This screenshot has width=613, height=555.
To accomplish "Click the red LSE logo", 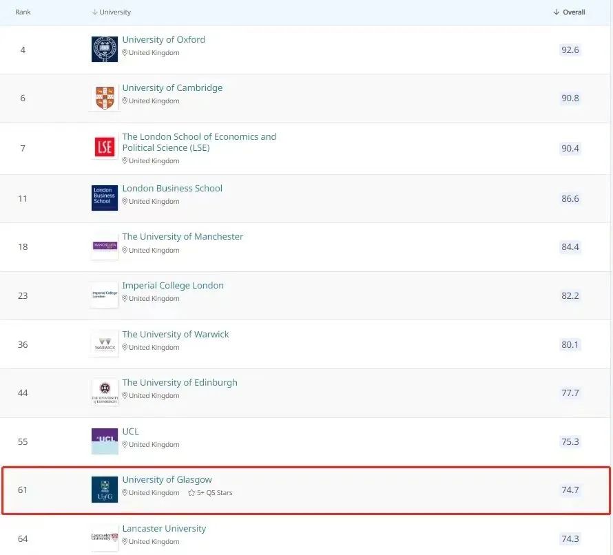I will tap(105, 147).
